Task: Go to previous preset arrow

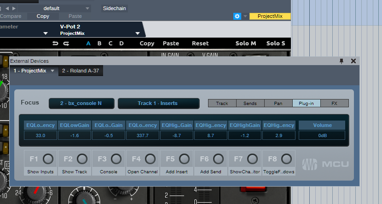Action: click(x=7, y=9)
